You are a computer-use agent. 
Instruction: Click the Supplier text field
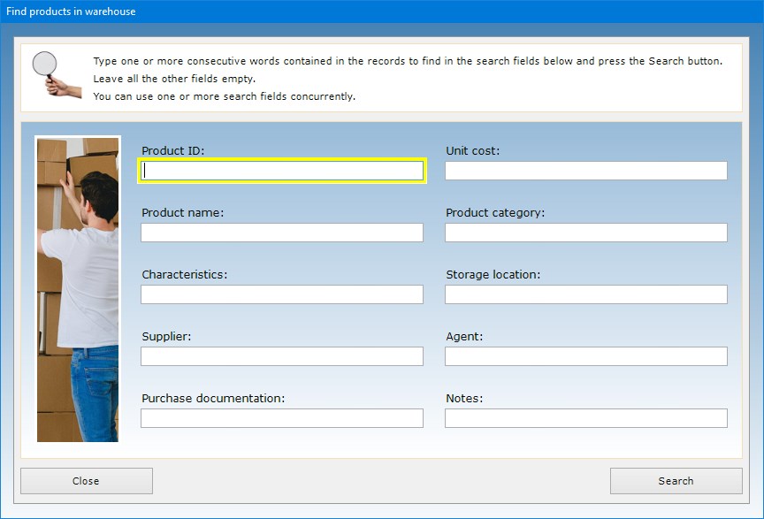click(282, 356)
